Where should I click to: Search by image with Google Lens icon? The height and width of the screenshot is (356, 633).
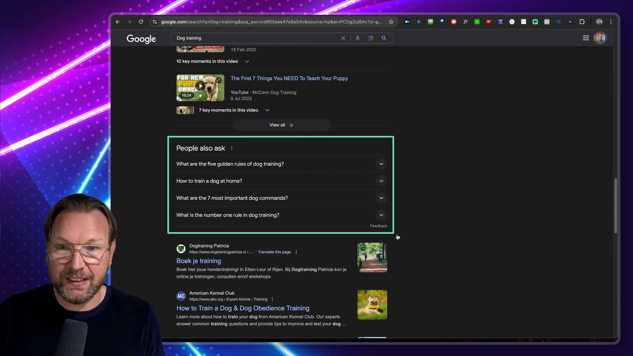pyautogui.click(x=371, y=38)
